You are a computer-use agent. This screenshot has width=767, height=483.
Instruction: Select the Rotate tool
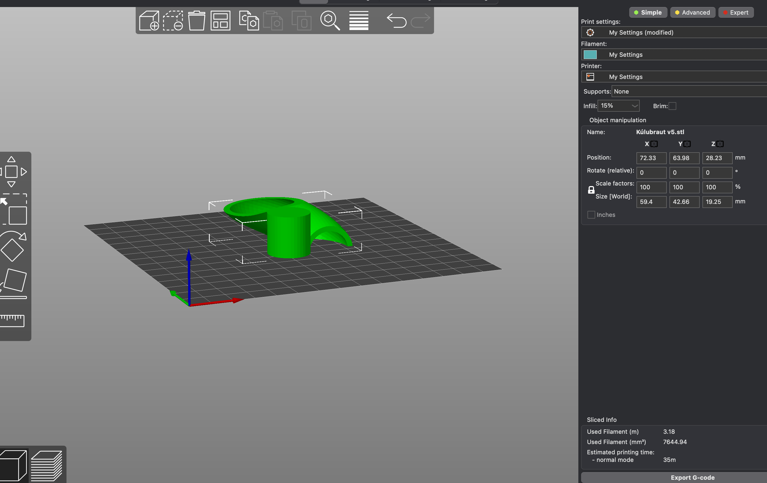pyautogui.click(x=13, y=246)
